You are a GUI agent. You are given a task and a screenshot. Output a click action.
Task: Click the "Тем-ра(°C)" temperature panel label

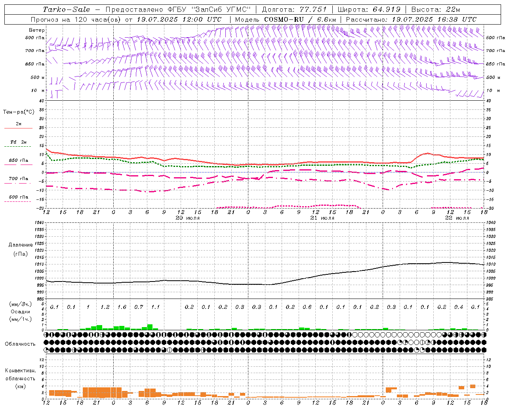pyautogui.click(x=19, y=112)
